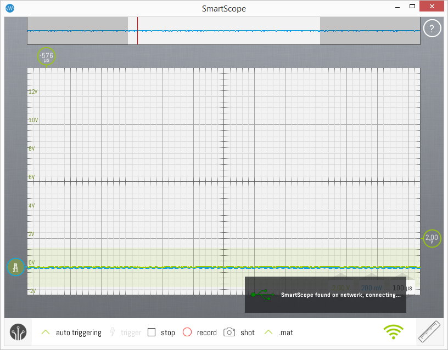Click the help question mark button
The height and width of the screenshot is (350, 448).
click(432, 28)
